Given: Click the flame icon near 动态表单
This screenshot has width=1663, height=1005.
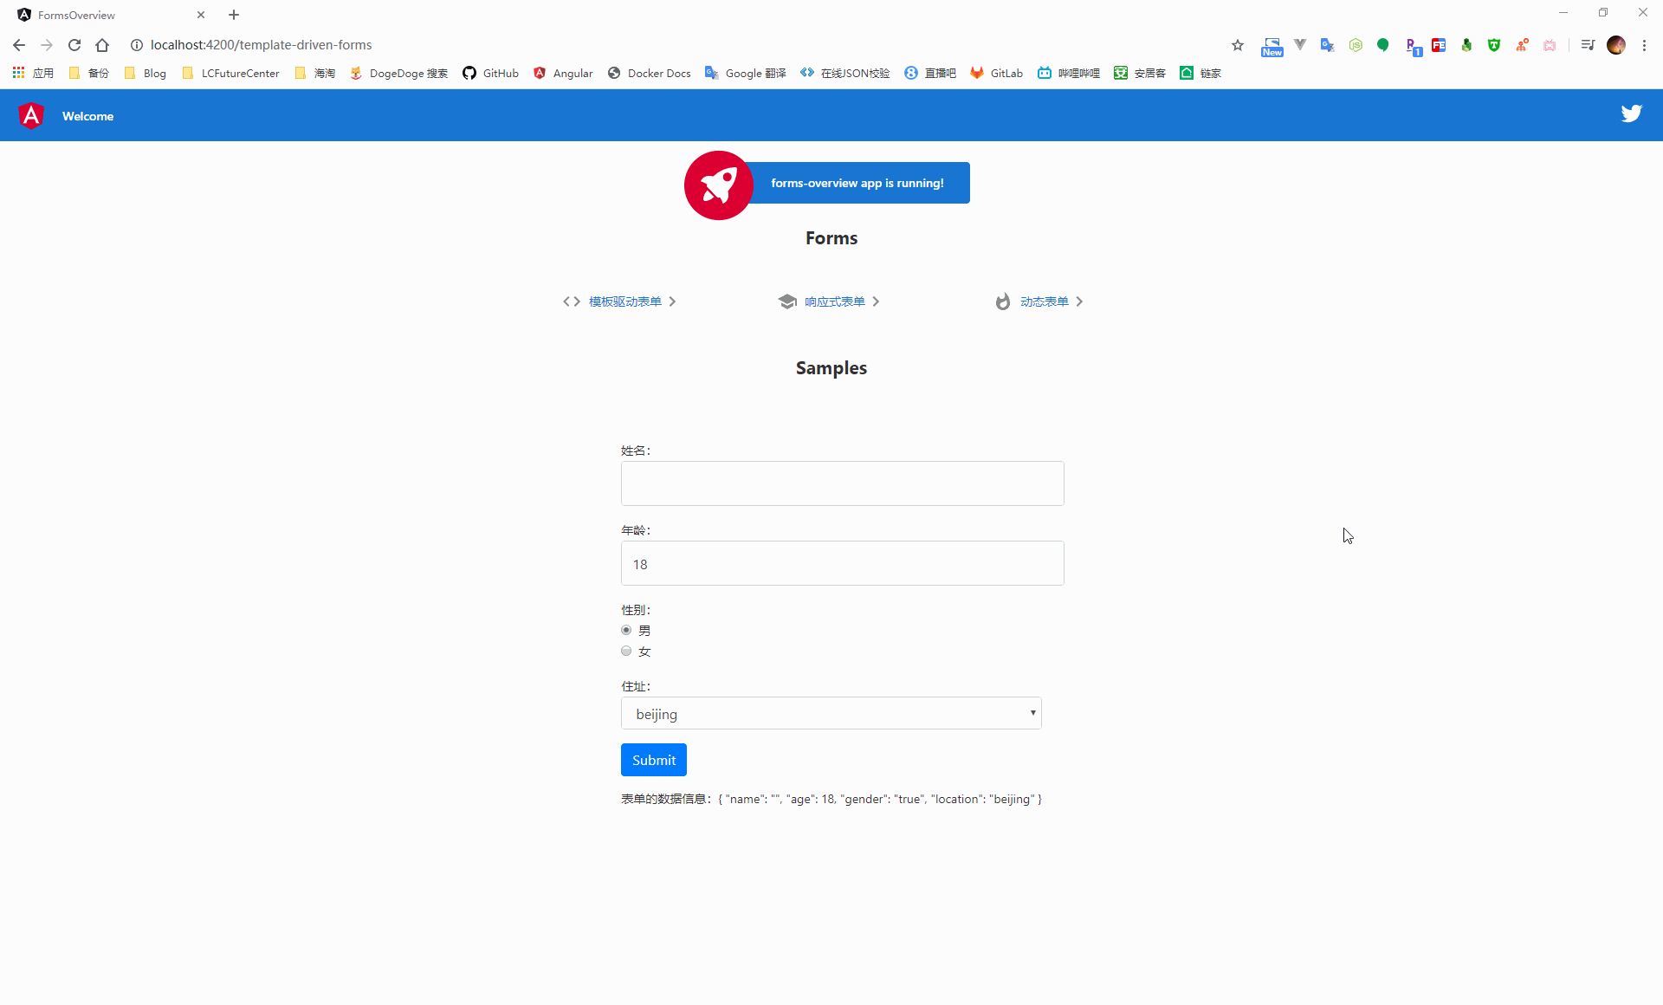Looking at the screenshot, I should tap(1003, 301).
